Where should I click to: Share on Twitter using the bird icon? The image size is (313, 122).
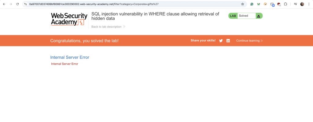221,41
